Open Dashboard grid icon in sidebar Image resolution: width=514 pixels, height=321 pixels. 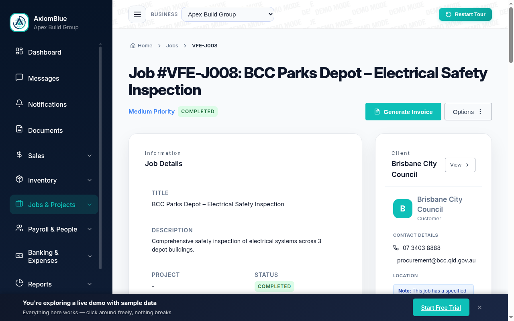click(x=19, y=51)
